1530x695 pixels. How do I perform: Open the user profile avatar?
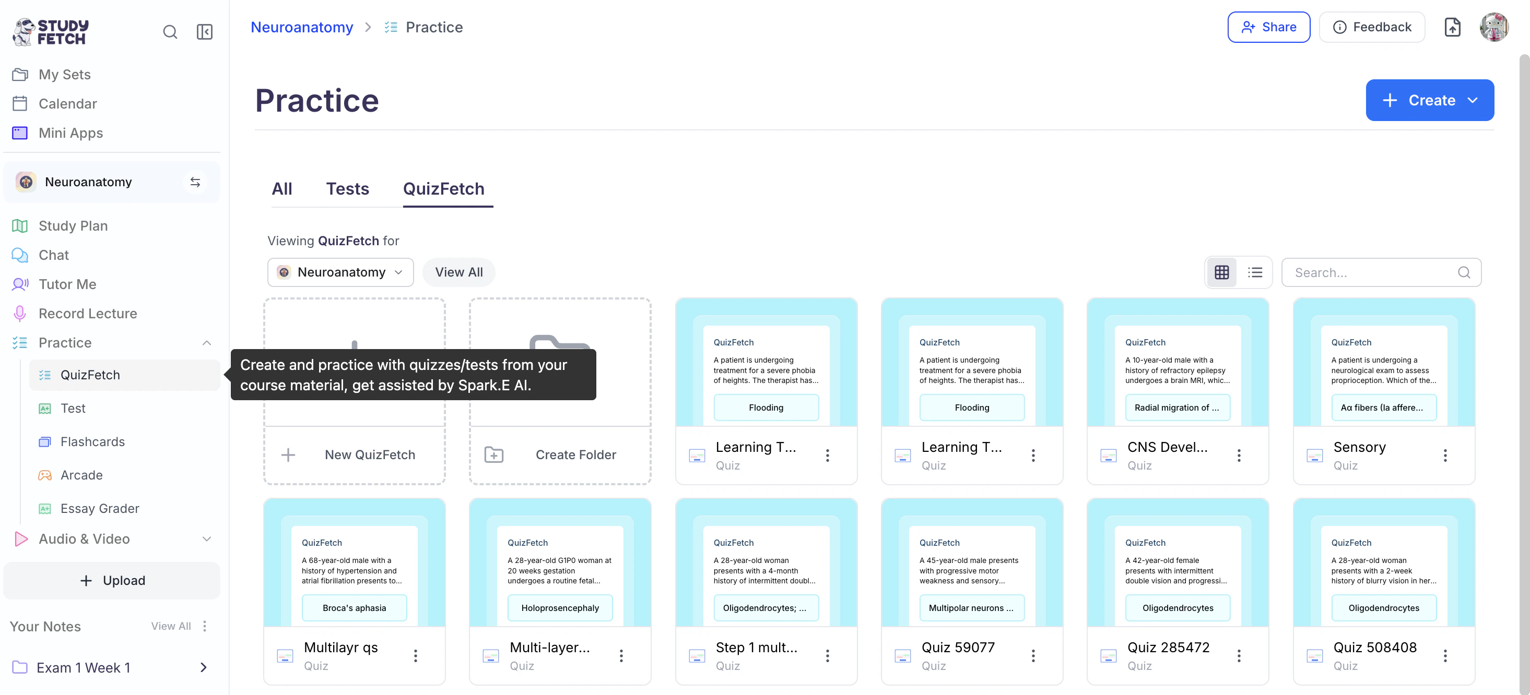[x=1494, y=27]
